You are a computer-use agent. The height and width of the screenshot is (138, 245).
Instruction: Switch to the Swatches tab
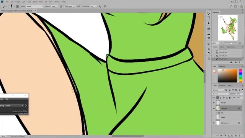222,66
